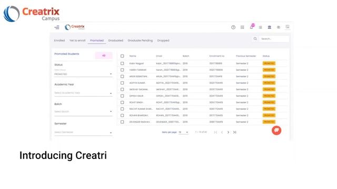Open the red chat support bubble
The height and width of the screenshot is (189, 337).
point(276,130)
